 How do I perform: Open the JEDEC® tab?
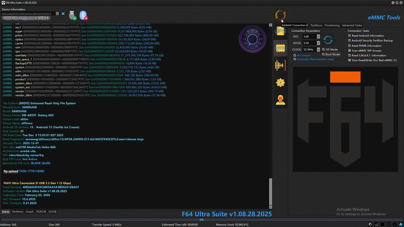coord(41,212)
